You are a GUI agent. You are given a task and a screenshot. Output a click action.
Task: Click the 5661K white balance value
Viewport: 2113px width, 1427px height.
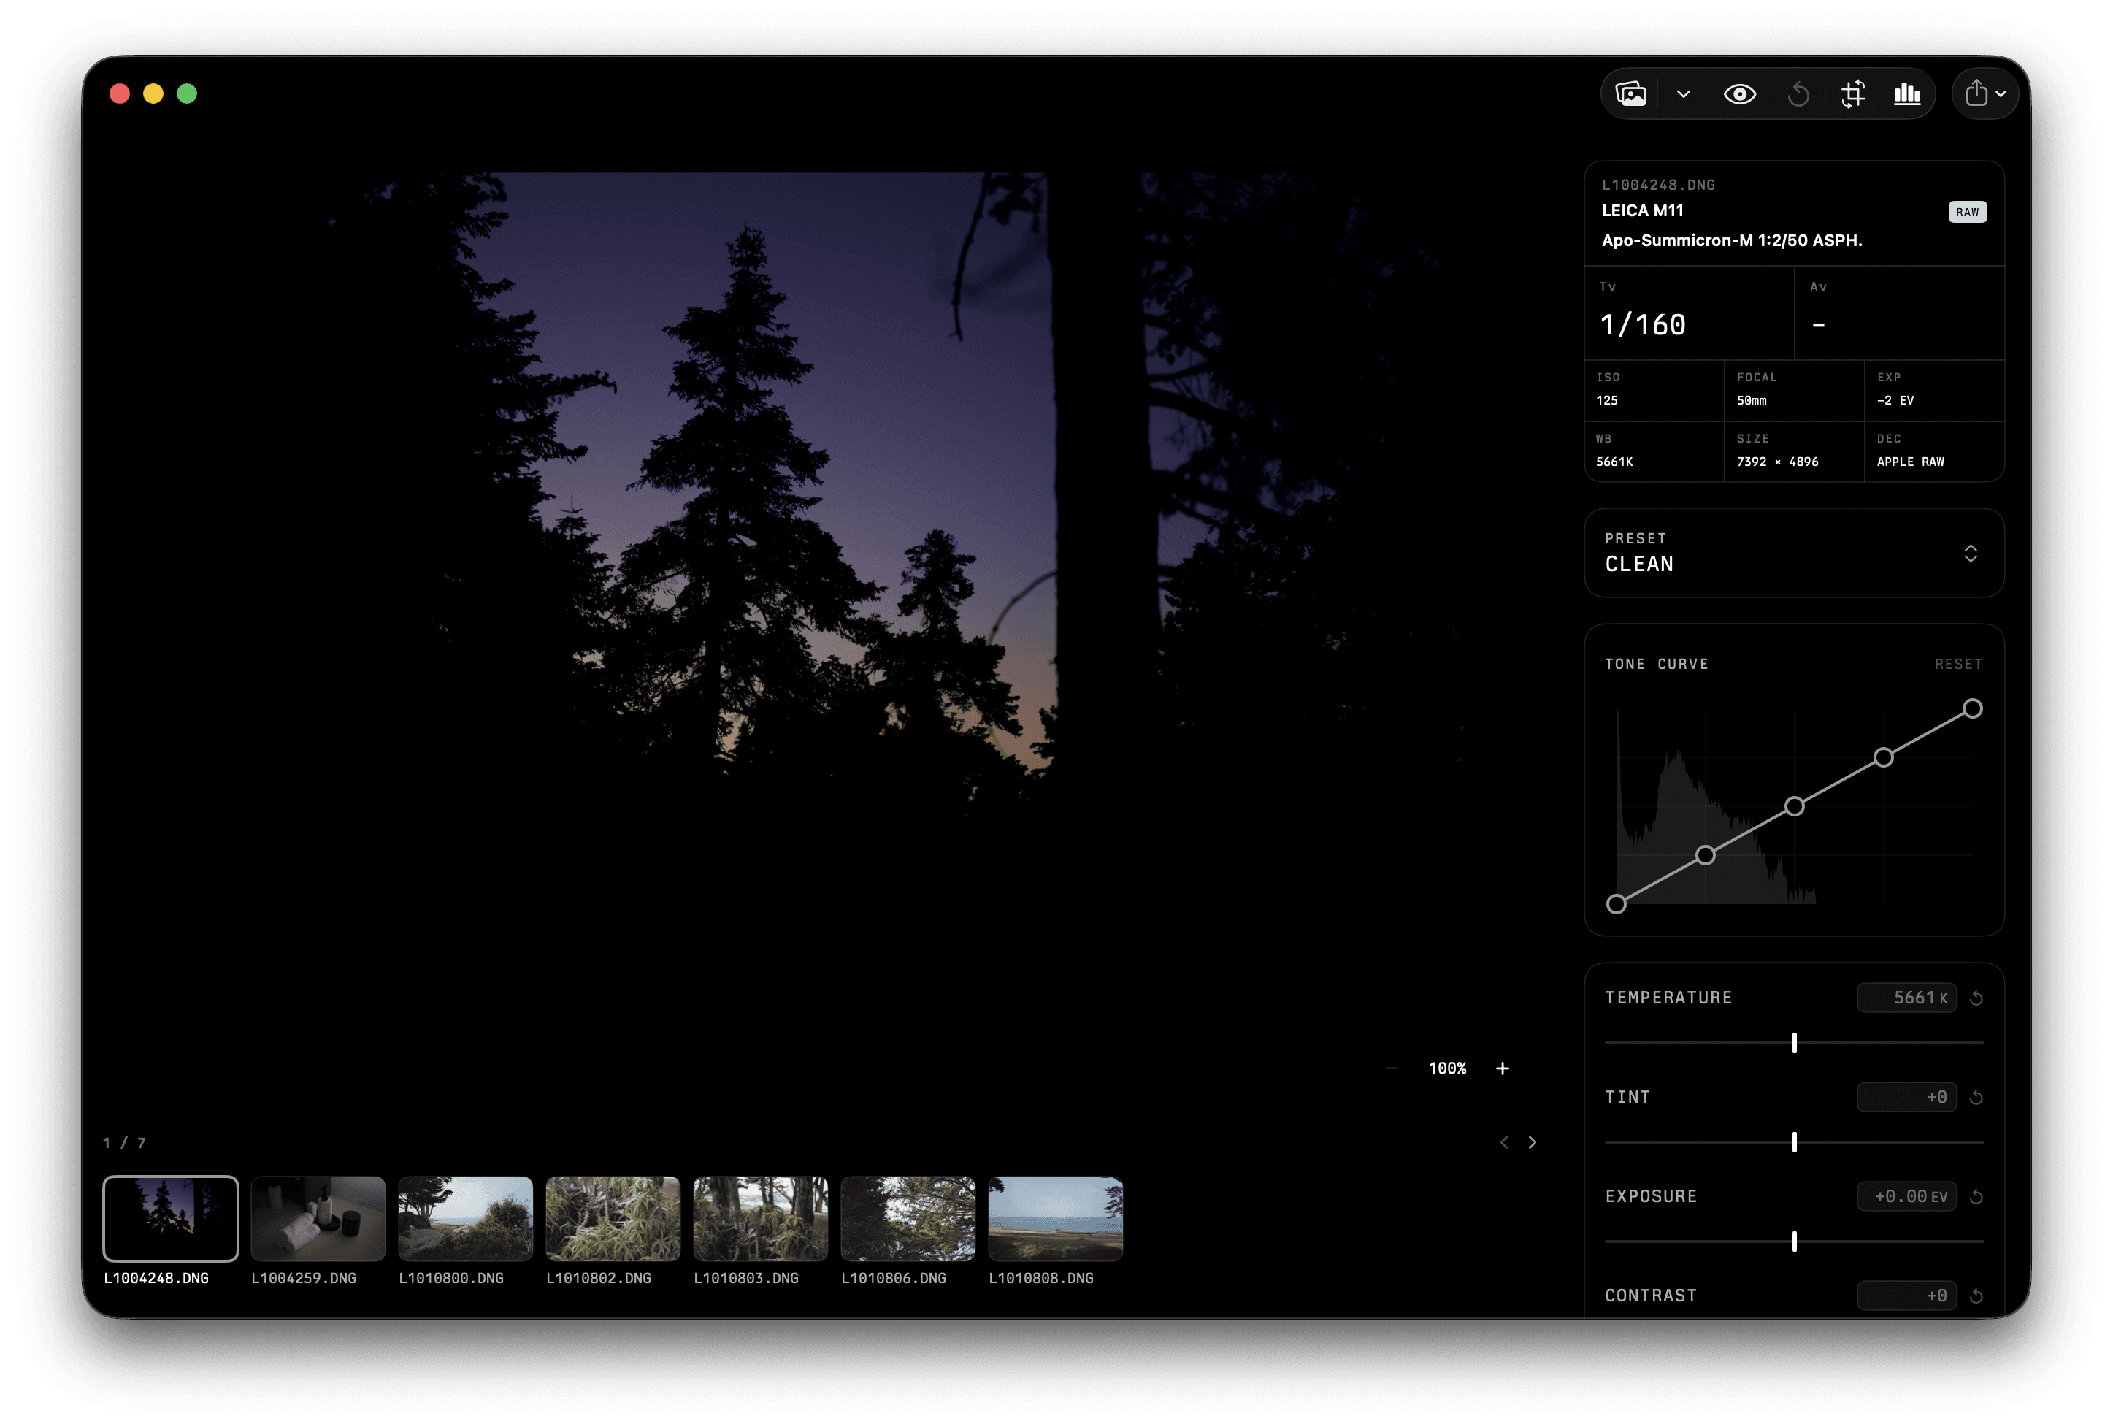click(x=1614, y=462)
